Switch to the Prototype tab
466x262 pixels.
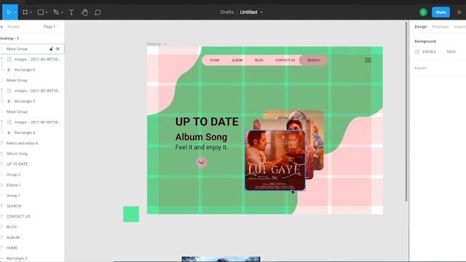tap(440, 27)
